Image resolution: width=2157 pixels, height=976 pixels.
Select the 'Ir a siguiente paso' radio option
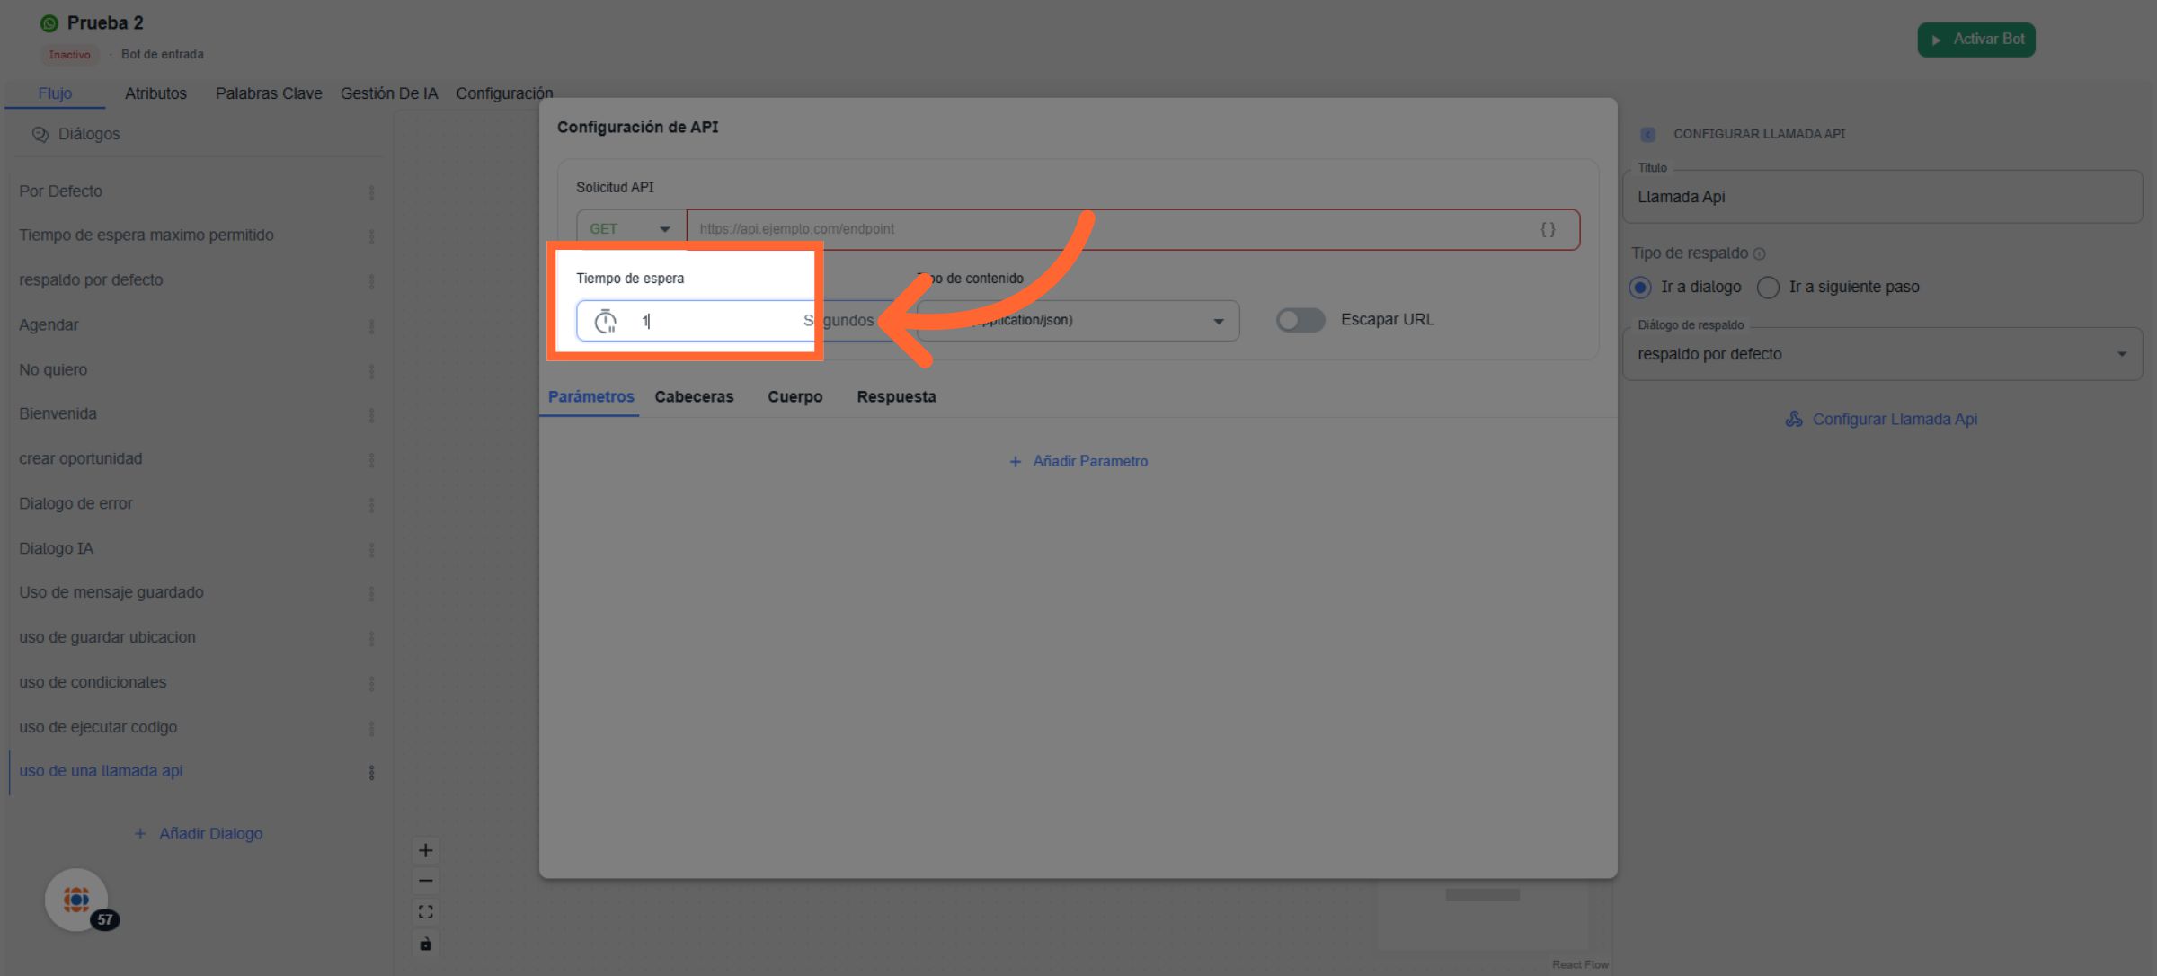[x=1768, y=287]
